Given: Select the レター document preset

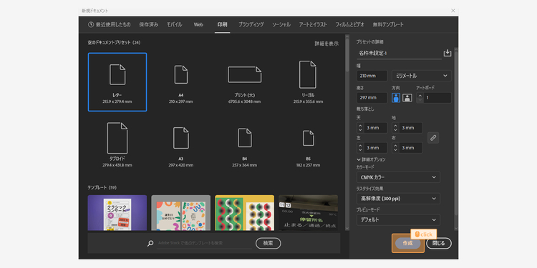Looking at the screenshot, I should coord(117,82).
